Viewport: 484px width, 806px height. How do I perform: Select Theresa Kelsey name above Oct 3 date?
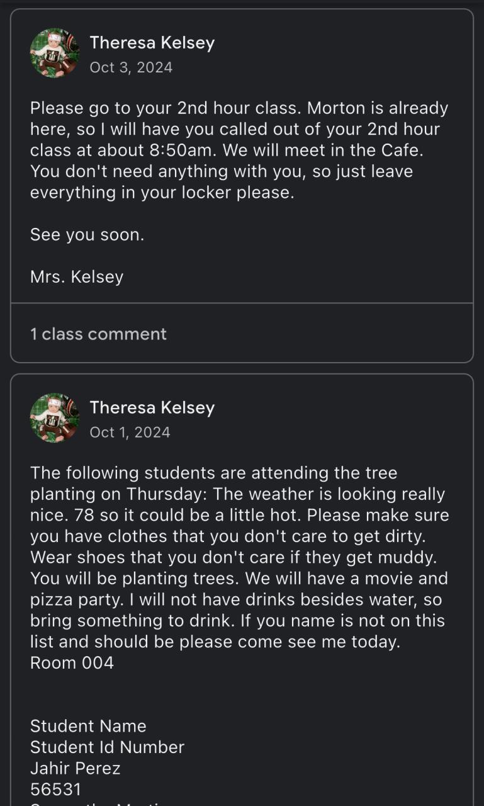tap(152, 43)
